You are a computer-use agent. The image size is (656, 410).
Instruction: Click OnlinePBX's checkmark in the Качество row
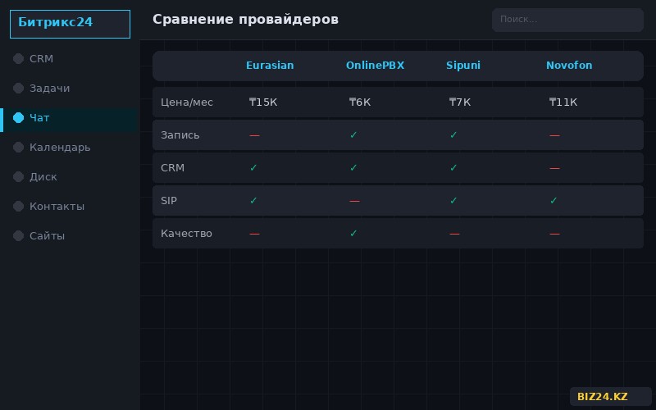[x=353, y=233]
